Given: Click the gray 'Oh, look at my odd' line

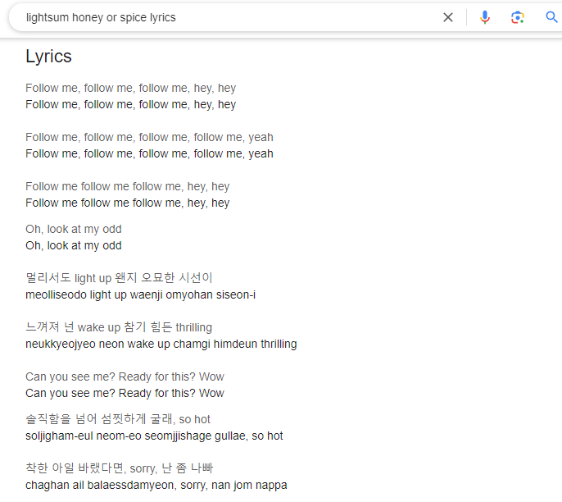Looking at the screenshot, I should pos(74,229).
